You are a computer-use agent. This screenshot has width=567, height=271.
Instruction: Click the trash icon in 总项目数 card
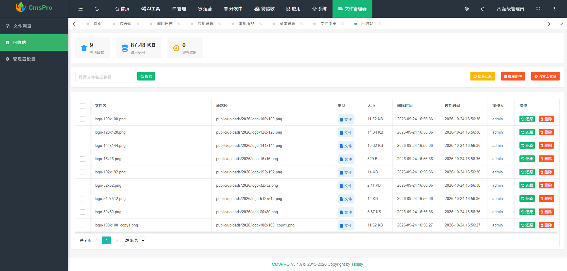84,48
